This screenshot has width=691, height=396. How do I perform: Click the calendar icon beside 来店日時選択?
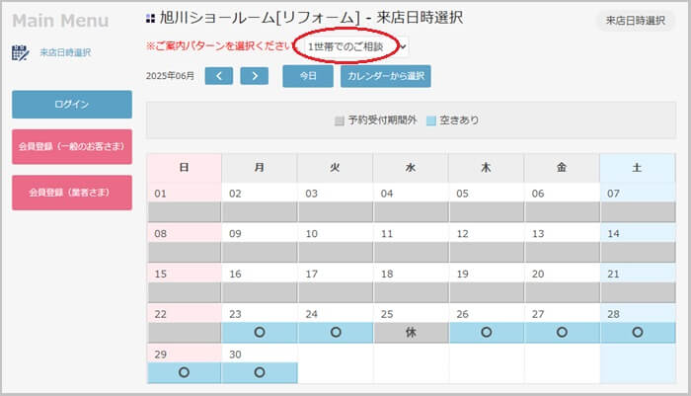20,52
